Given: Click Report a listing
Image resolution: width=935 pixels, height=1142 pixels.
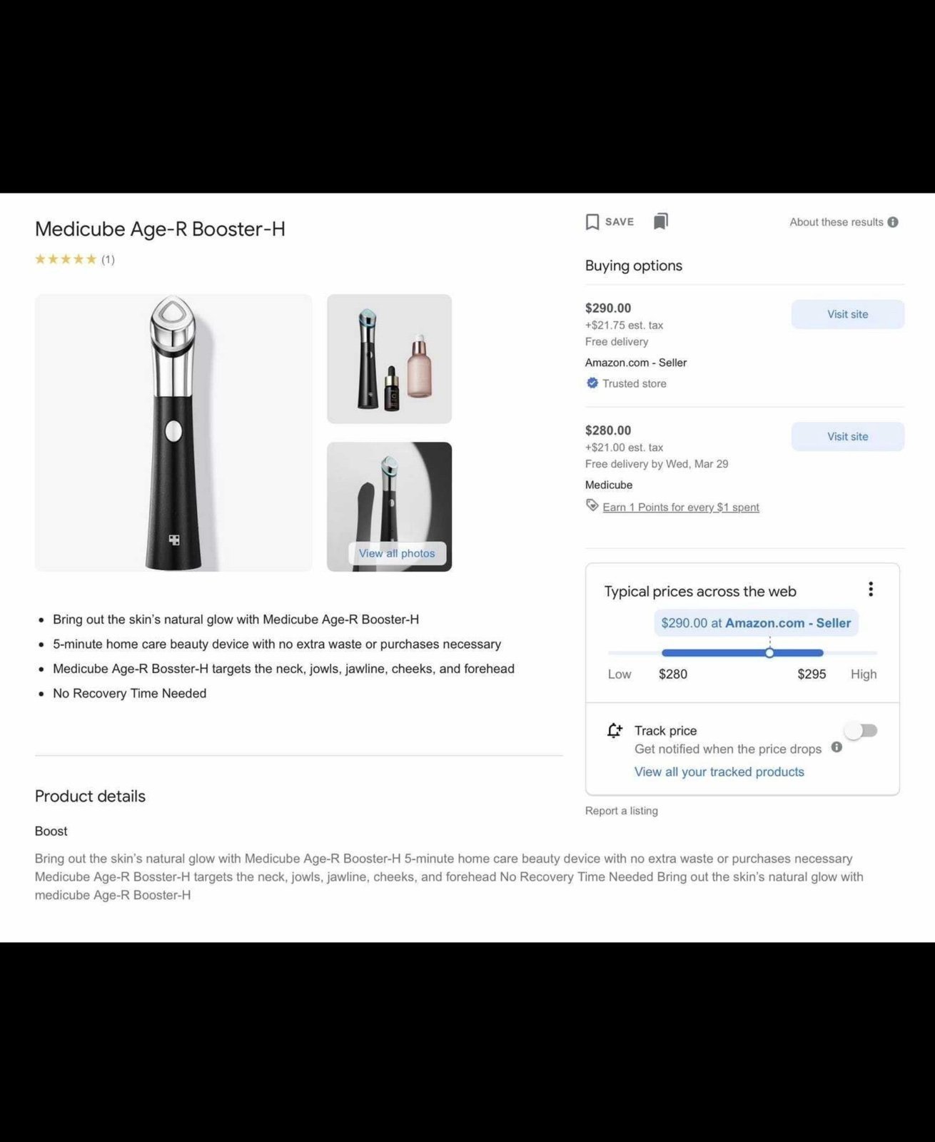Looking at the screenshot, I should tap(621, 811).
